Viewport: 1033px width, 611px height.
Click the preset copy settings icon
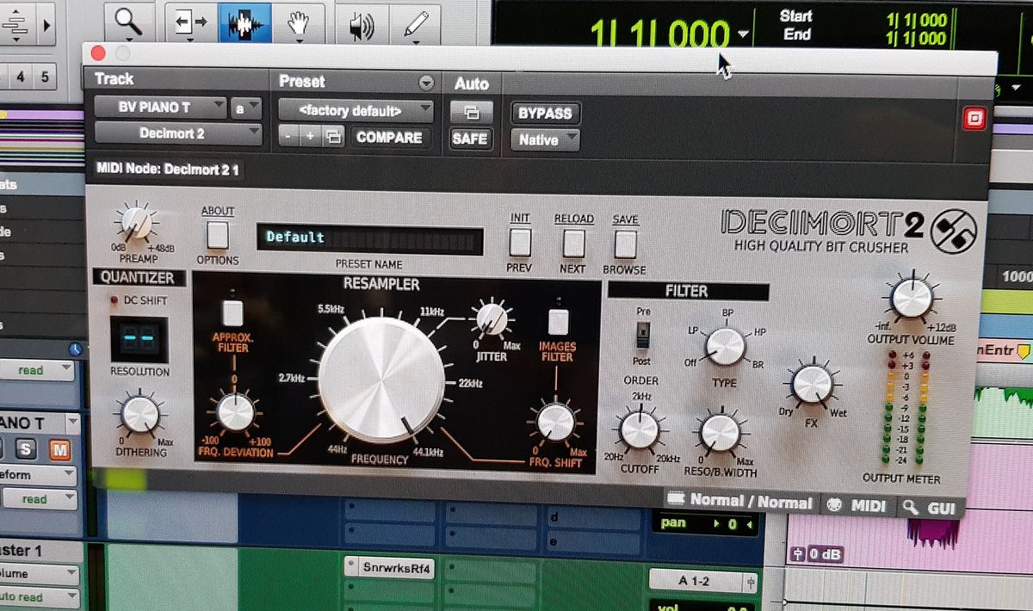click(334, 137)
